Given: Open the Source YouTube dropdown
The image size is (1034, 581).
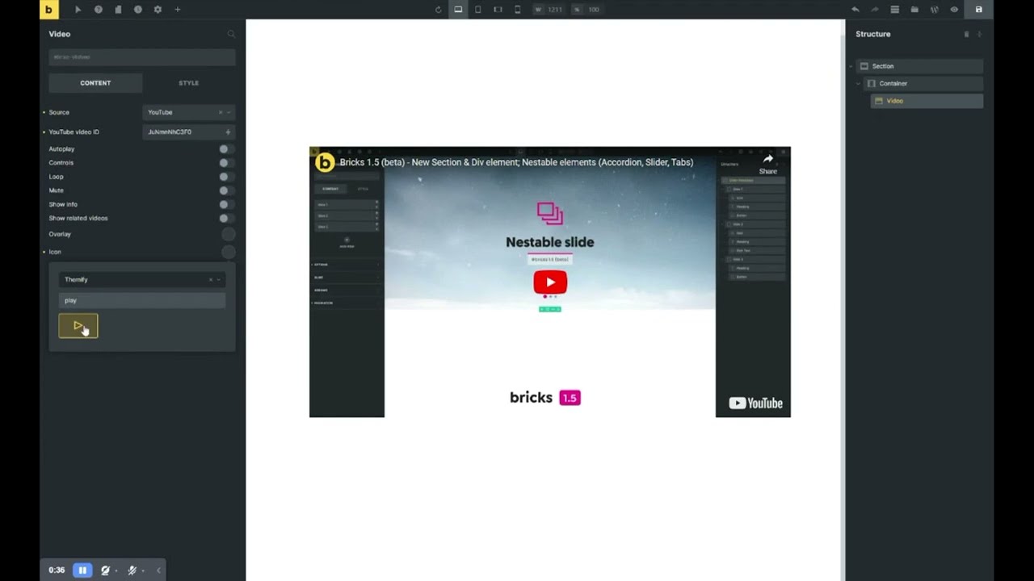Looking at the screenshot, I should [x=189, y=112].
